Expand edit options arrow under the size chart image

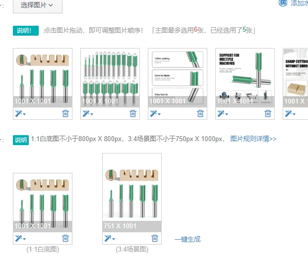tap(92, 114)
